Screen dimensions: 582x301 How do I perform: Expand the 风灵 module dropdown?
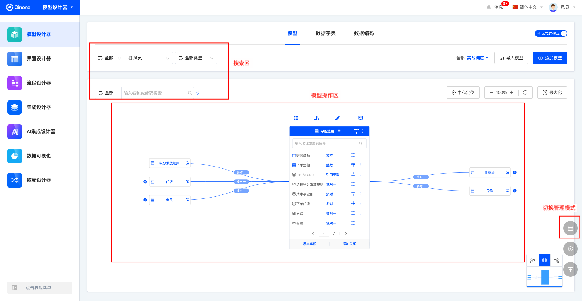149,58
